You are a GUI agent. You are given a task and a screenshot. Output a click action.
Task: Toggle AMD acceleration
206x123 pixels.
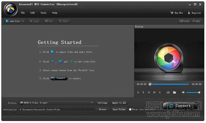196,21
